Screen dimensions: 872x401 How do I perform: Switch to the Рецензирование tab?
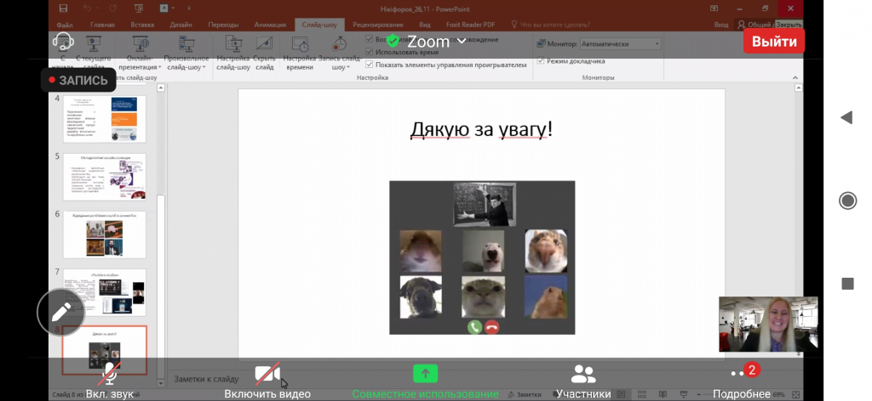(x=378, y=25)
